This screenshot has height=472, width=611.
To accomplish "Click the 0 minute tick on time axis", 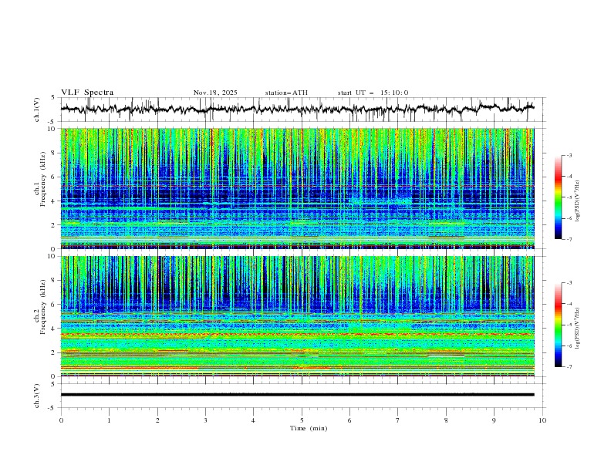I will pyautogui.click(x=61, y=420).
